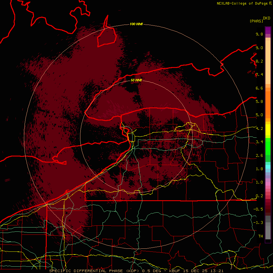Click the 4.2 value on color scale
The width and height of the screenshot is (273, 273).
[x=259, y=129]
